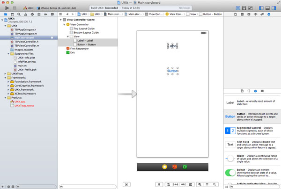Viewport: 281px width, 189px height.
Task: Toggle the utilities pane visibility
Action: point(274,8)
